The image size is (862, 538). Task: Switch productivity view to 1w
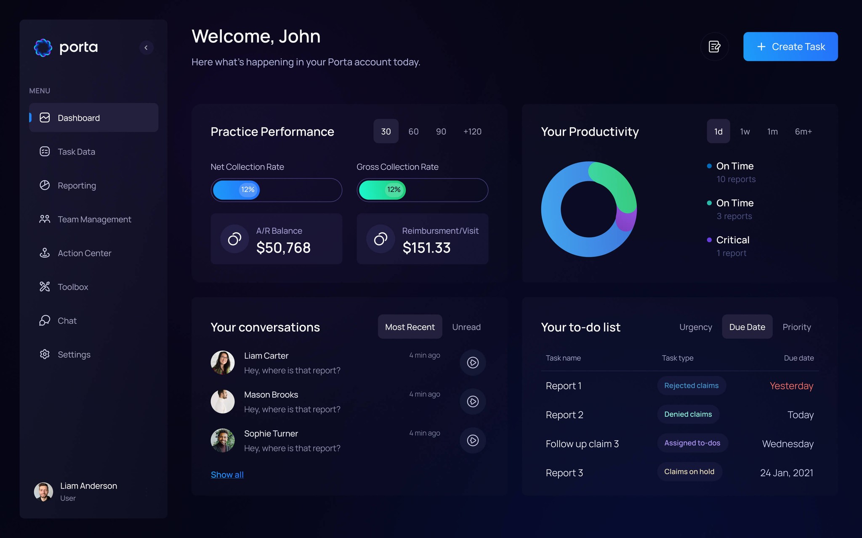pyautogui.click(x=745, y=131)
